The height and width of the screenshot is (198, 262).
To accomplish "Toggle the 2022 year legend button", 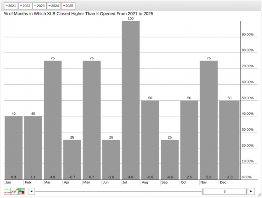I will tap(25, 6).
